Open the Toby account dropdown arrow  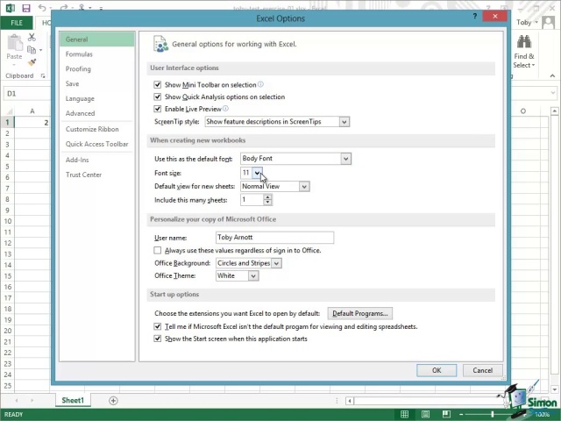point(536,22)
